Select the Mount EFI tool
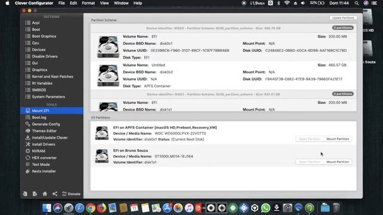 51,110
